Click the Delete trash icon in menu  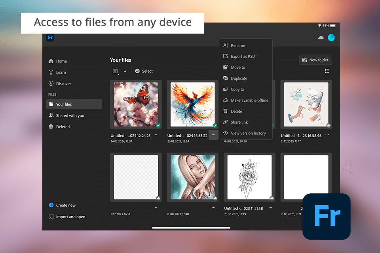225,111
